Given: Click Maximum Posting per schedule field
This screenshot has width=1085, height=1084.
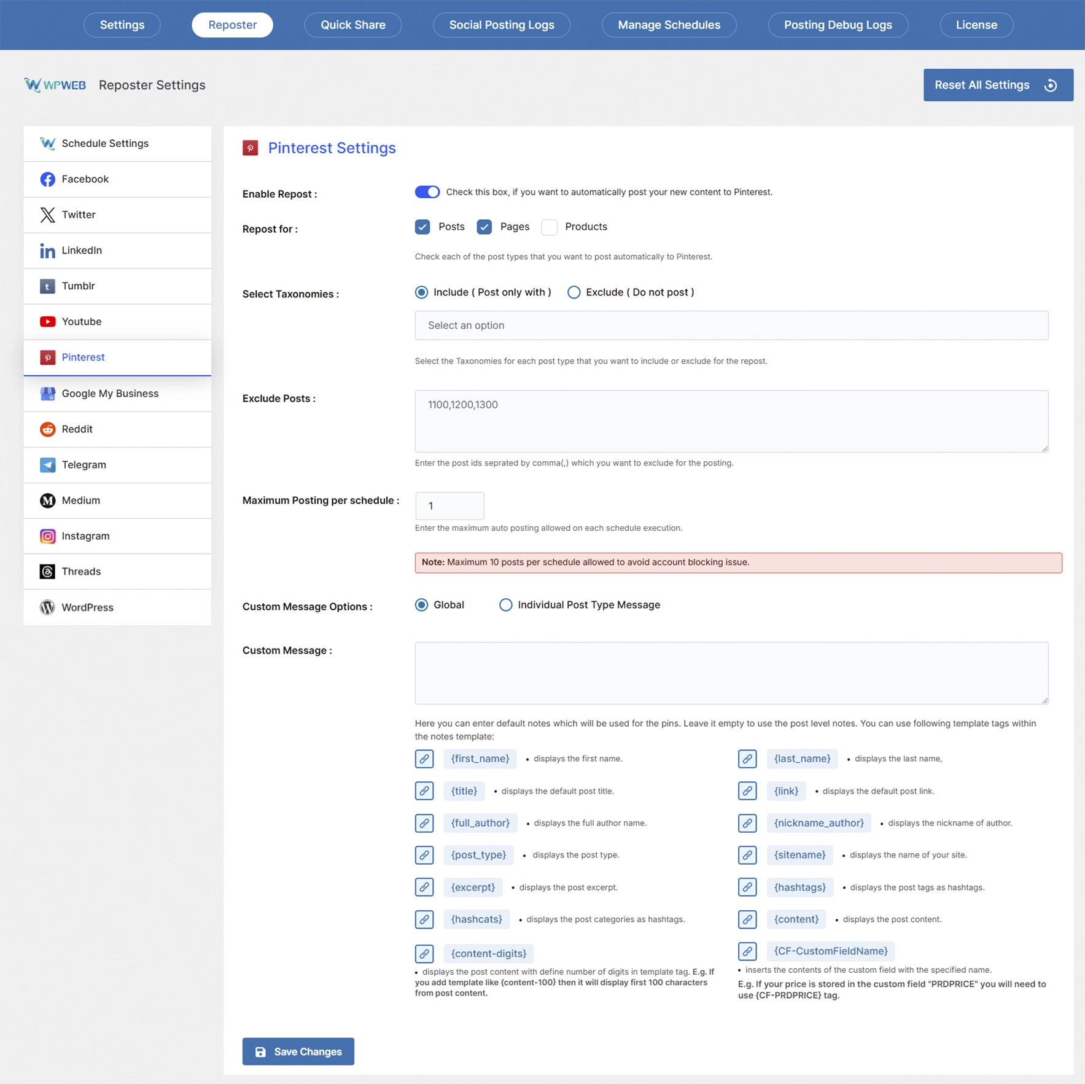Looking at the screenshot, I should (x=449, y=506).
